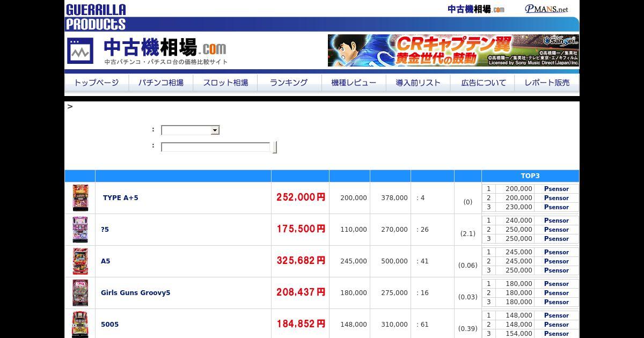Click the 310,000 max price in 5005 row
The image size is (644, 338).
tap(394, 325)
